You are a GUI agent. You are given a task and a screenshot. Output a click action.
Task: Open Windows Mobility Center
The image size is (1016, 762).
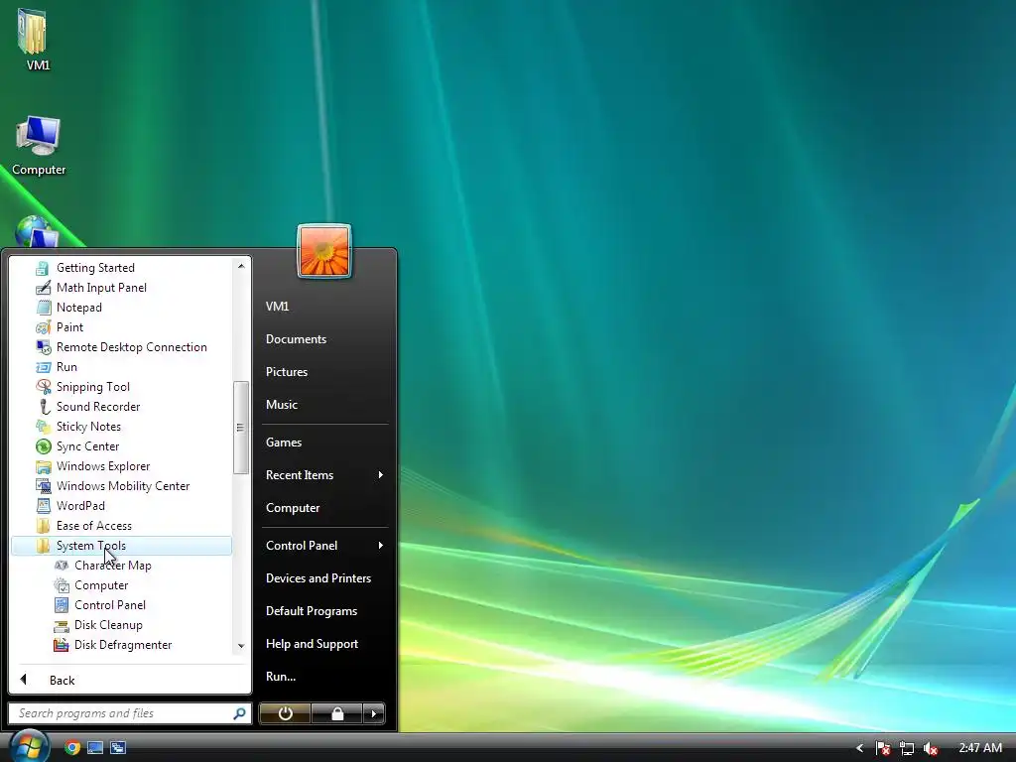[121, 486]
